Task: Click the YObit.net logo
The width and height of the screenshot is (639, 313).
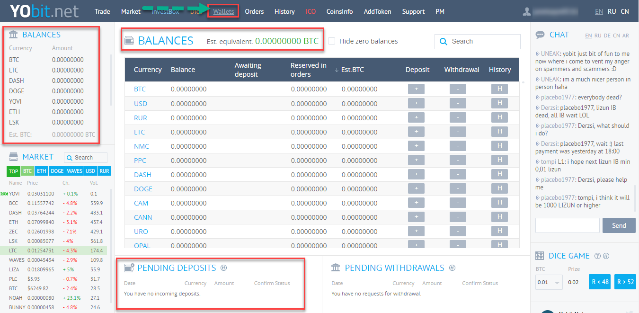Action: click(44, 11)
